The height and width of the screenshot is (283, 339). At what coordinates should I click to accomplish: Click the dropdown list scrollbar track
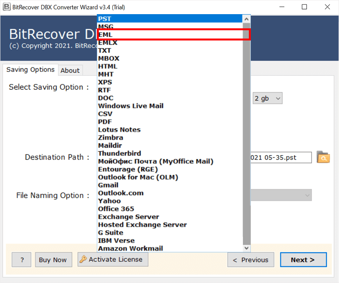[246, 133]
